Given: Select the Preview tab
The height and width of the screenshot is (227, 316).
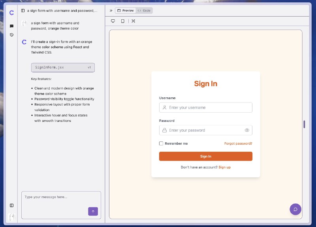Looking at the screenshot, I should (126, 11).
